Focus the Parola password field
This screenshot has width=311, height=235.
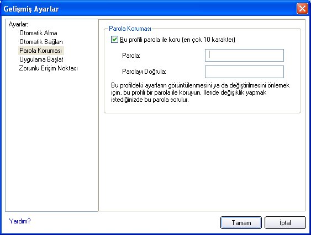(x=244, y=56)
